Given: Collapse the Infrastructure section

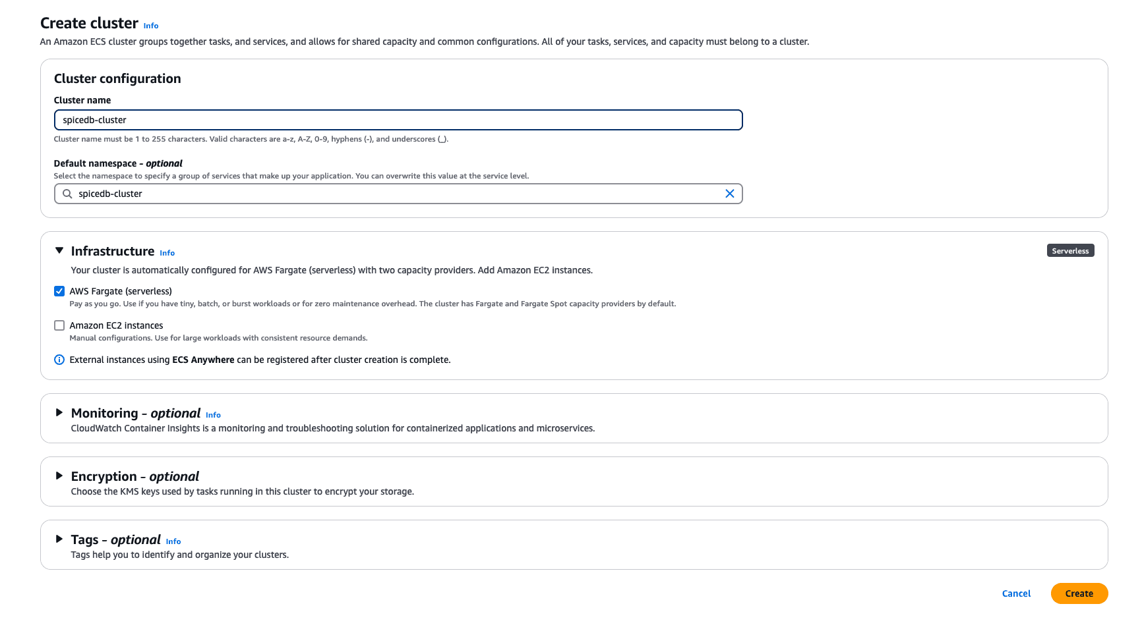Looking at the screenshot, I should coord(59,250).
